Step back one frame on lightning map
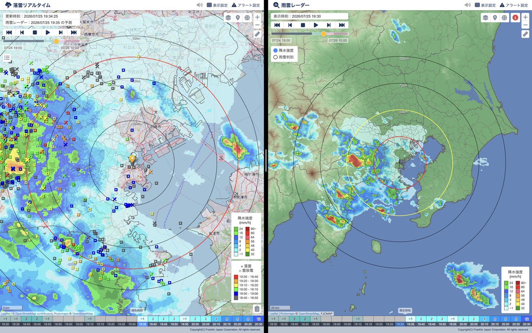The height and width of the screenshot is (333, 532). point(22,32)
